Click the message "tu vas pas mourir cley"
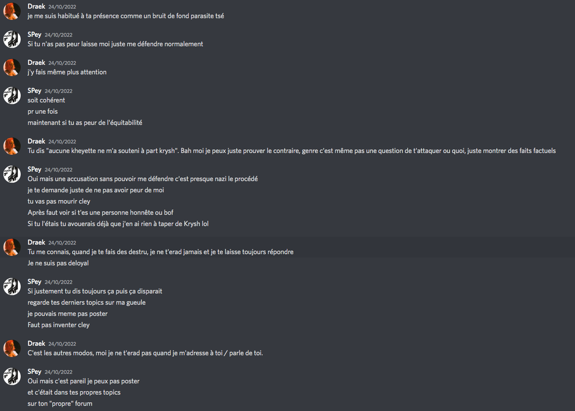 58,201
